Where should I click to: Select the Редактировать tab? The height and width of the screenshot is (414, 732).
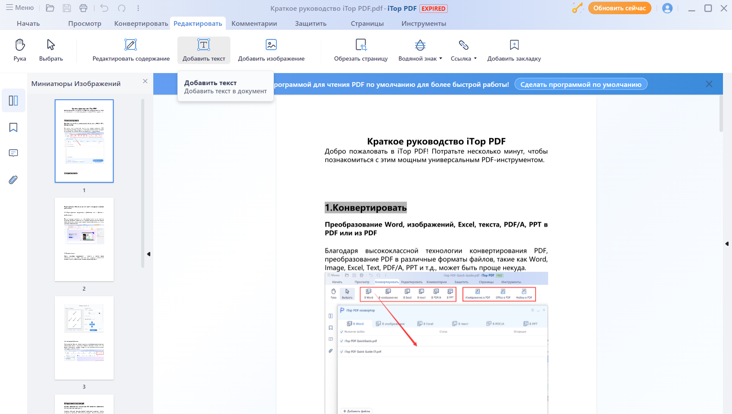[x=198, y=24]
